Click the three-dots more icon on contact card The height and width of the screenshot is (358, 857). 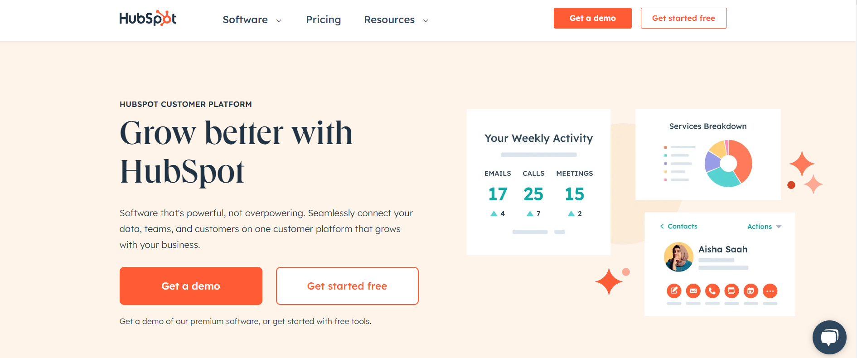[770, 291]
